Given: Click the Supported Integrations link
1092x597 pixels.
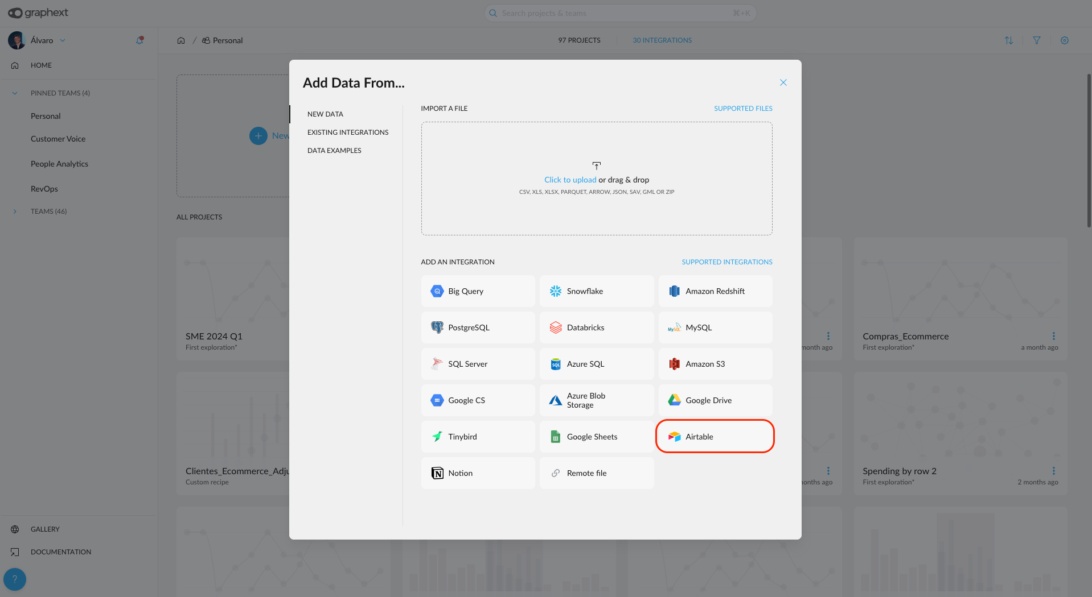Looking at the screenshot, I should click(727, 262).
